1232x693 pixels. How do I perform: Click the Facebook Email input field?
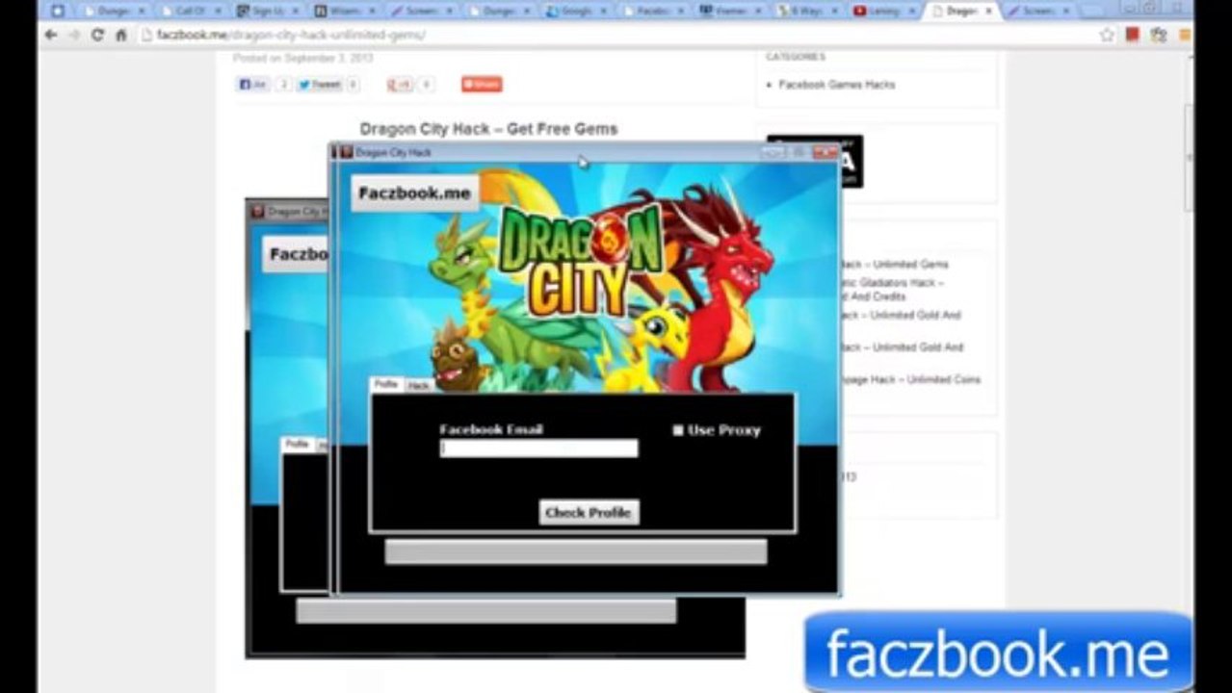click(539, 449)
